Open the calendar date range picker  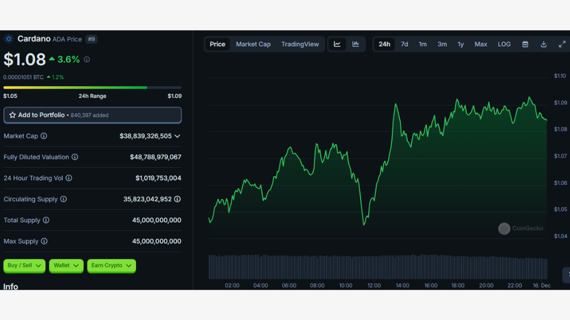tap(526, 44)
